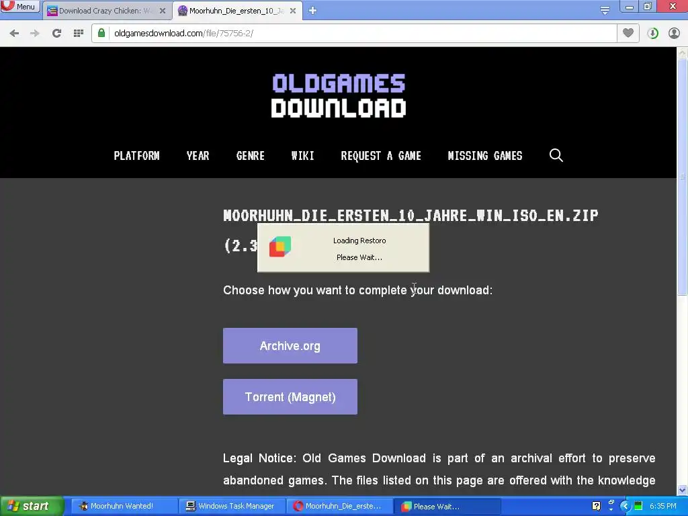688x516 pixels.
Task: Open the GENRE navigation menu
Action: pos(250,156)
